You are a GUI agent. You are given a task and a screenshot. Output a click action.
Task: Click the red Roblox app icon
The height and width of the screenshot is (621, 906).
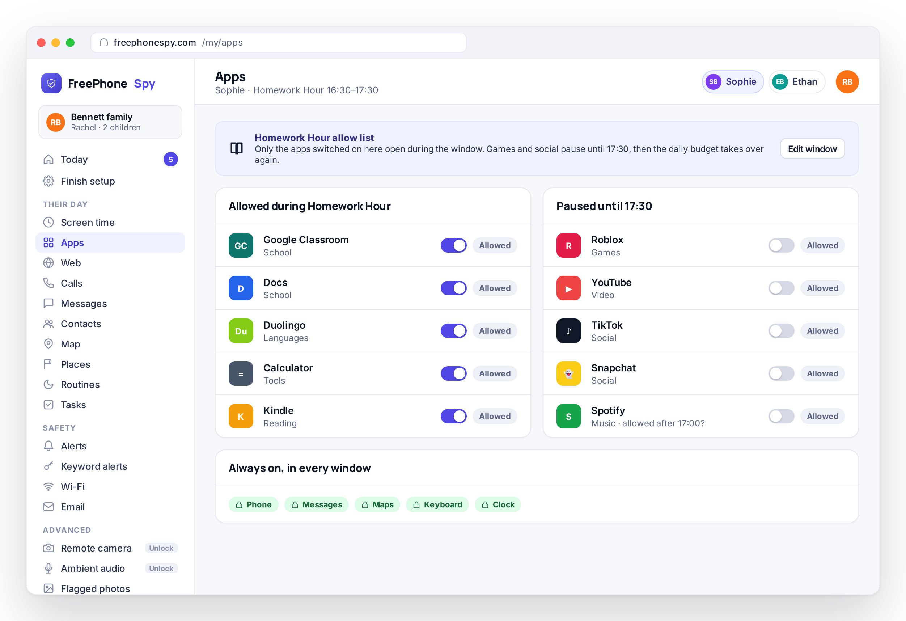569,246
